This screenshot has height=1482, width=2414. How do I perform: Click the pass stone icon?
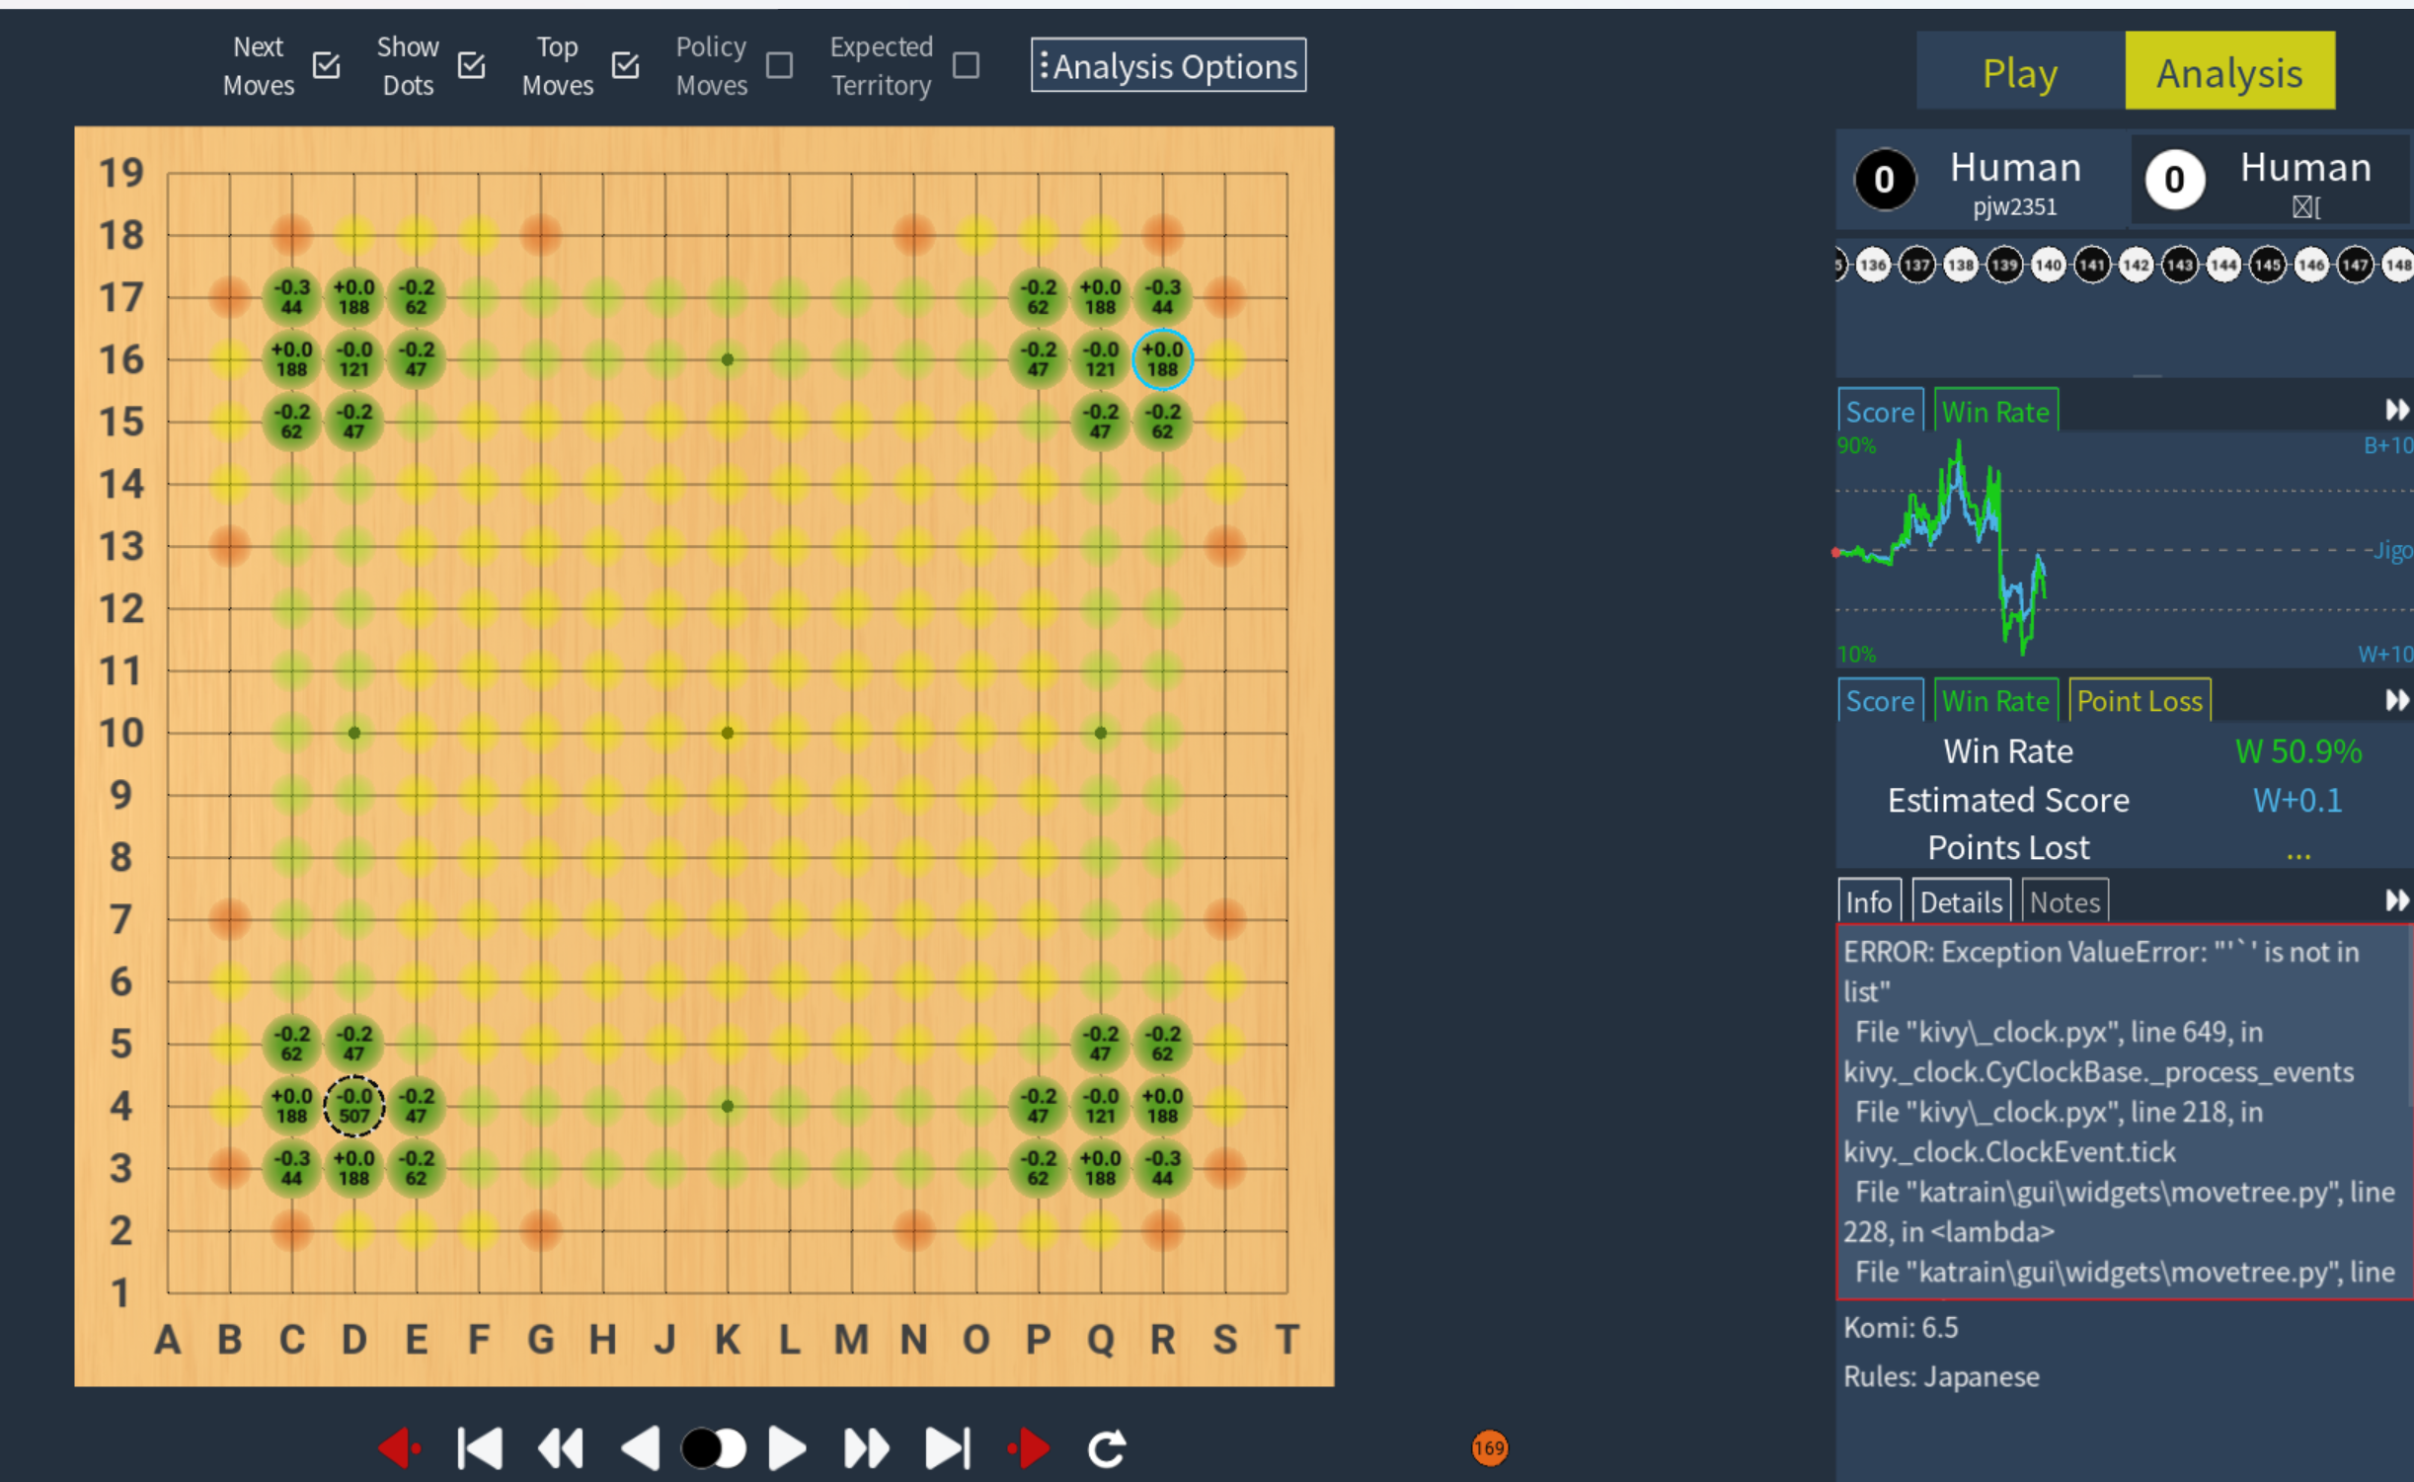tap(714, 1448)
